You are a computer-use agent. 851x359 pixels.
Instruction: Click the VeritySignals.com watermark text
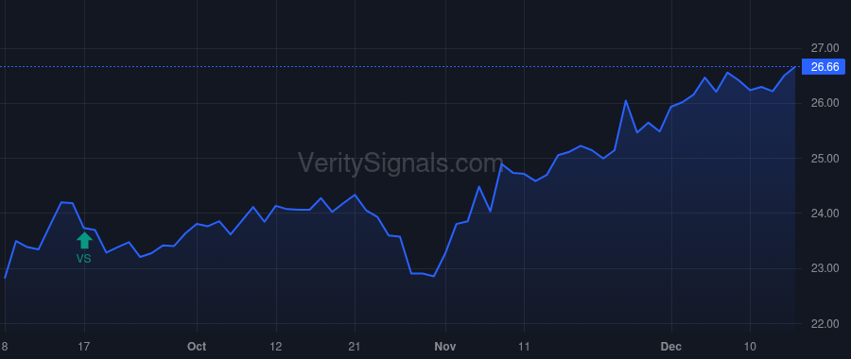click(401, 162)
